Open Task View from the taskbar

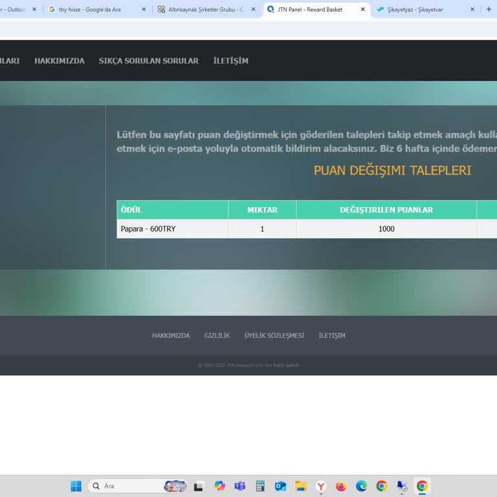[199, 486]
